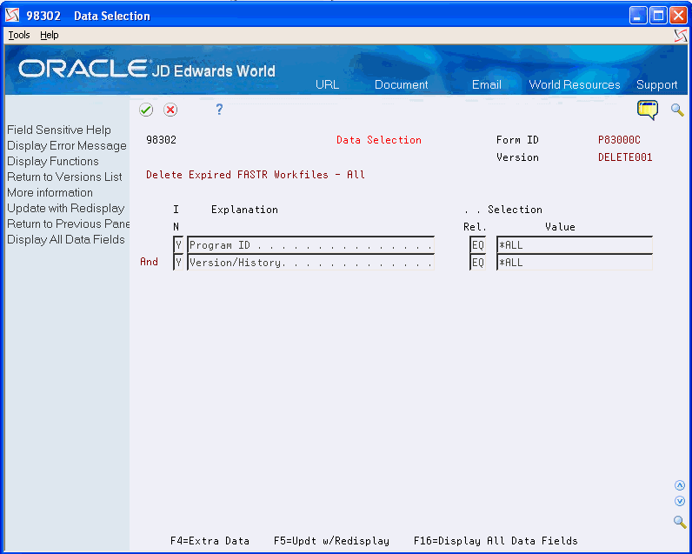Click the Version/History include field
The width and height of the screenshot is (692, 554).
point(178,263)
